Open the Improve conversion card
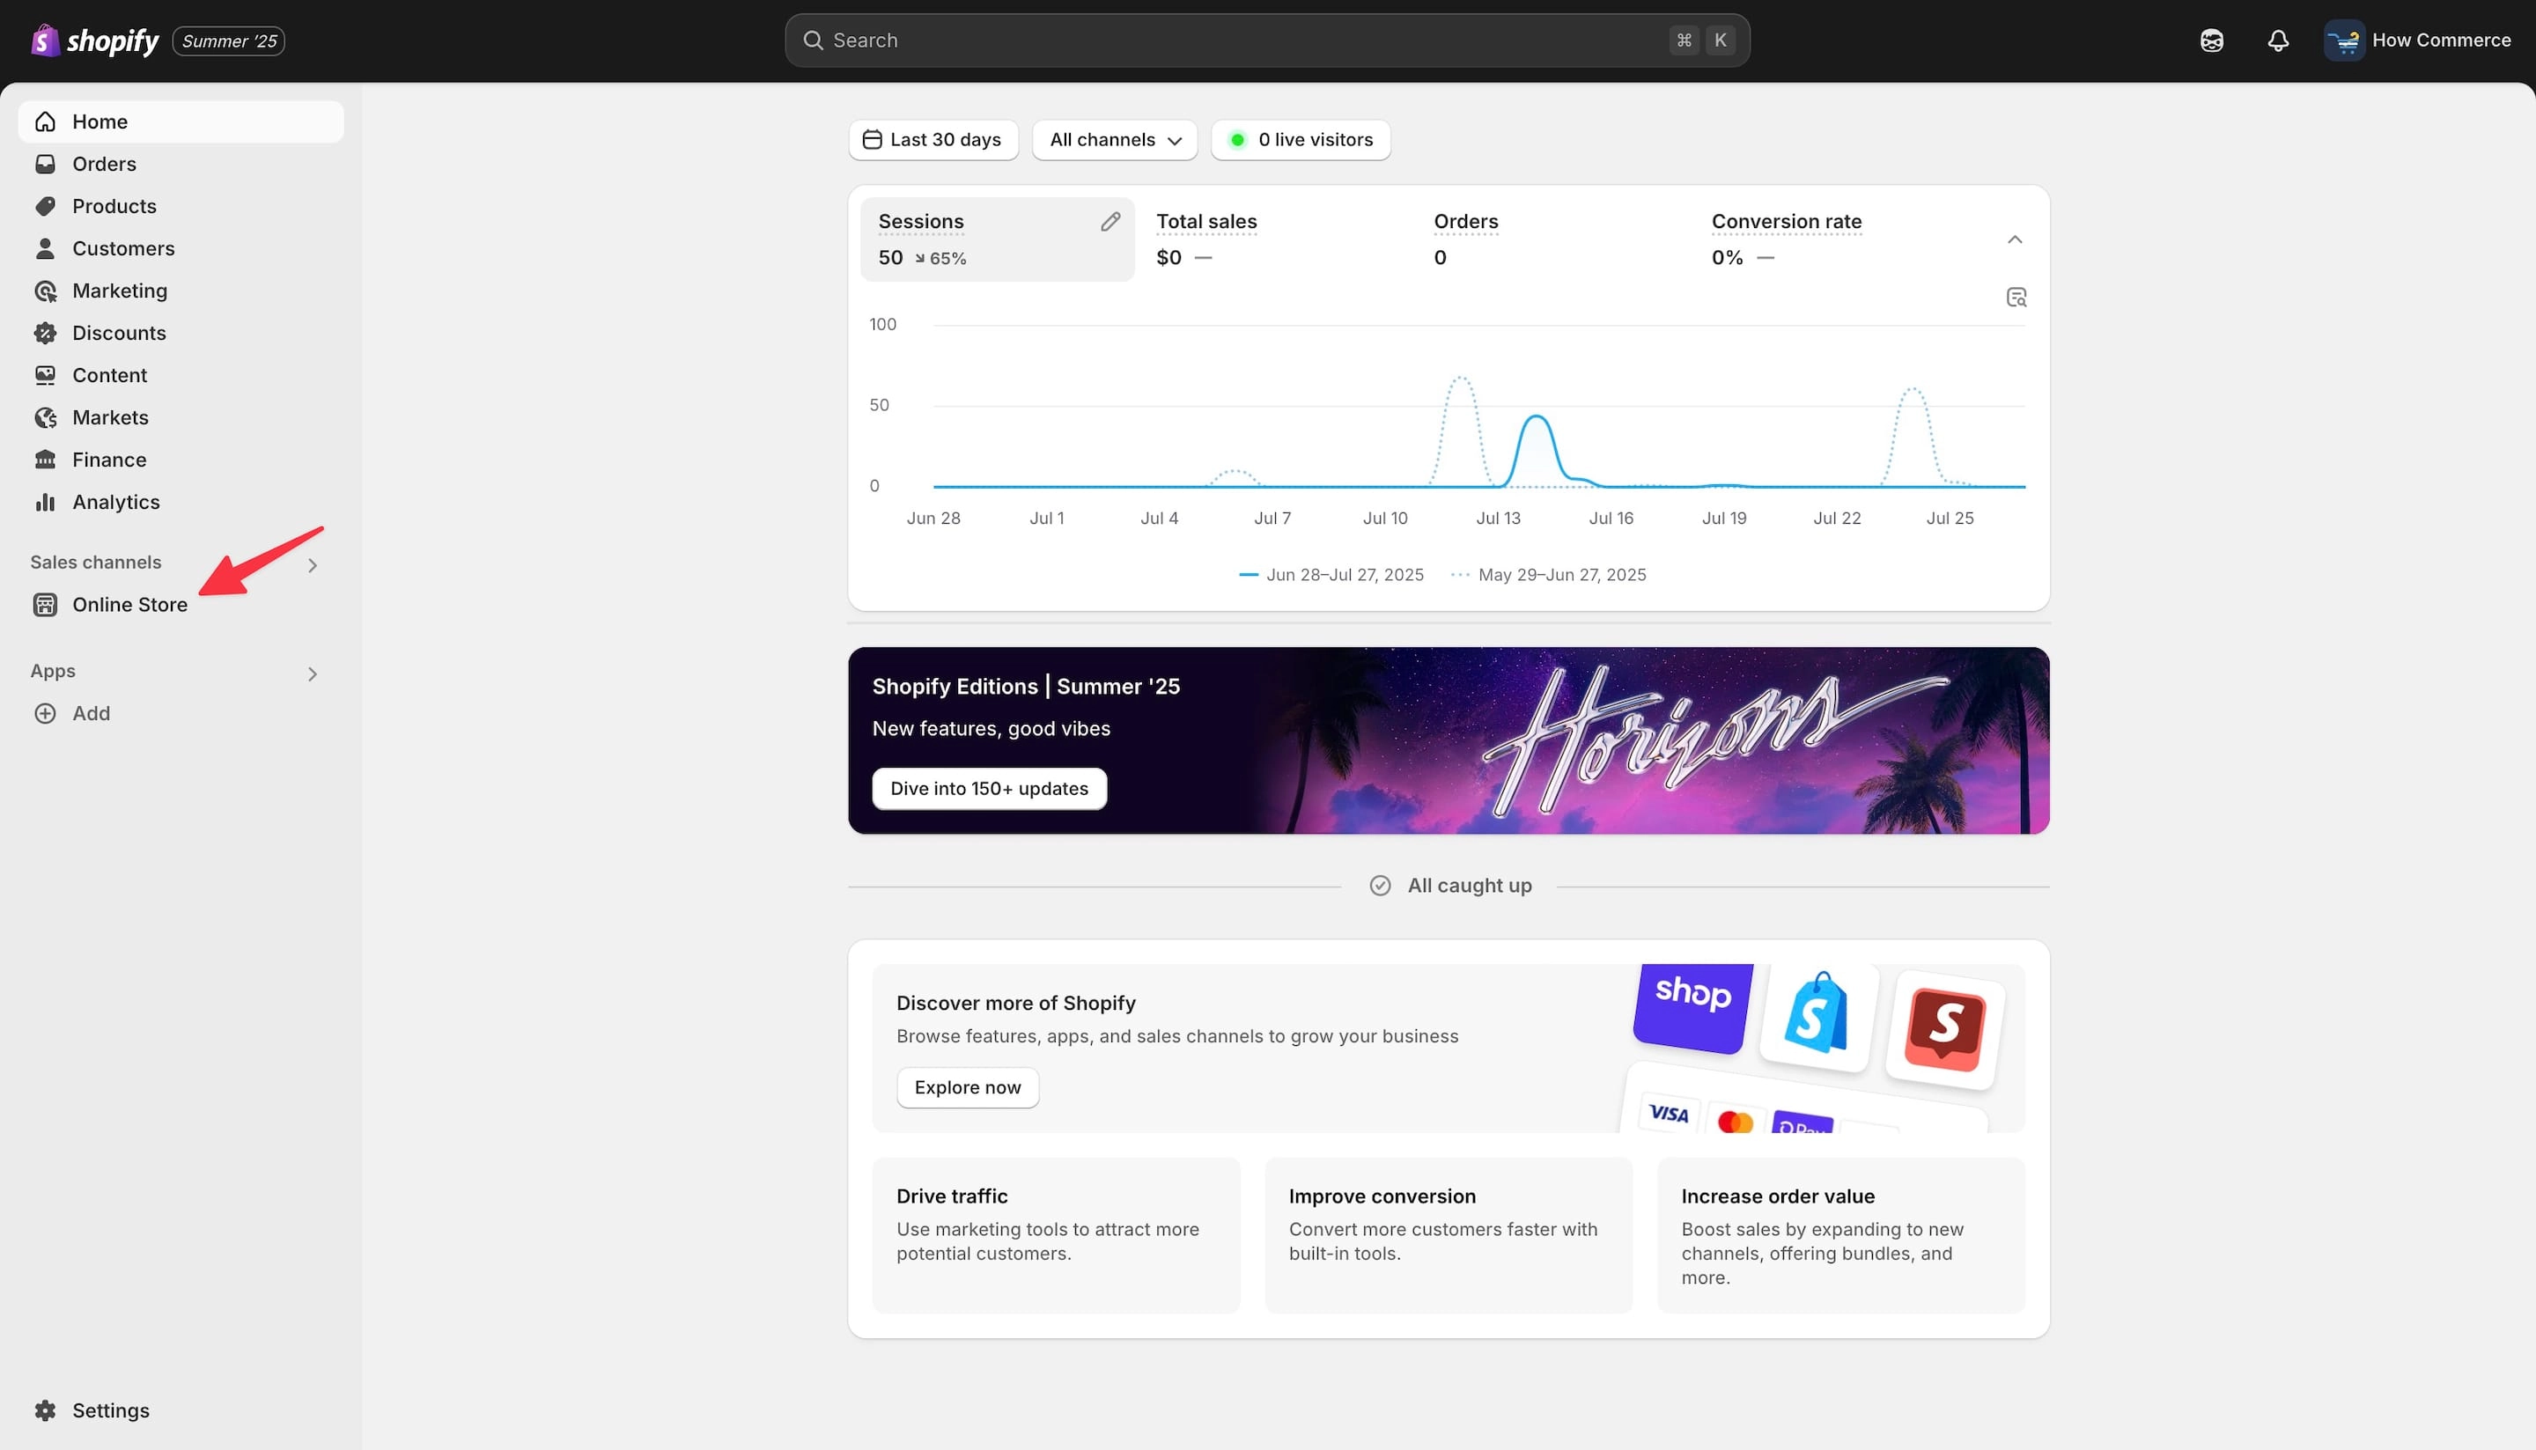 click(x=1449, y=1236)
